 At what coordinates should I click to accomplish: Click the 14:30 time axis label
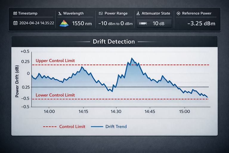[x=116, y=111]
